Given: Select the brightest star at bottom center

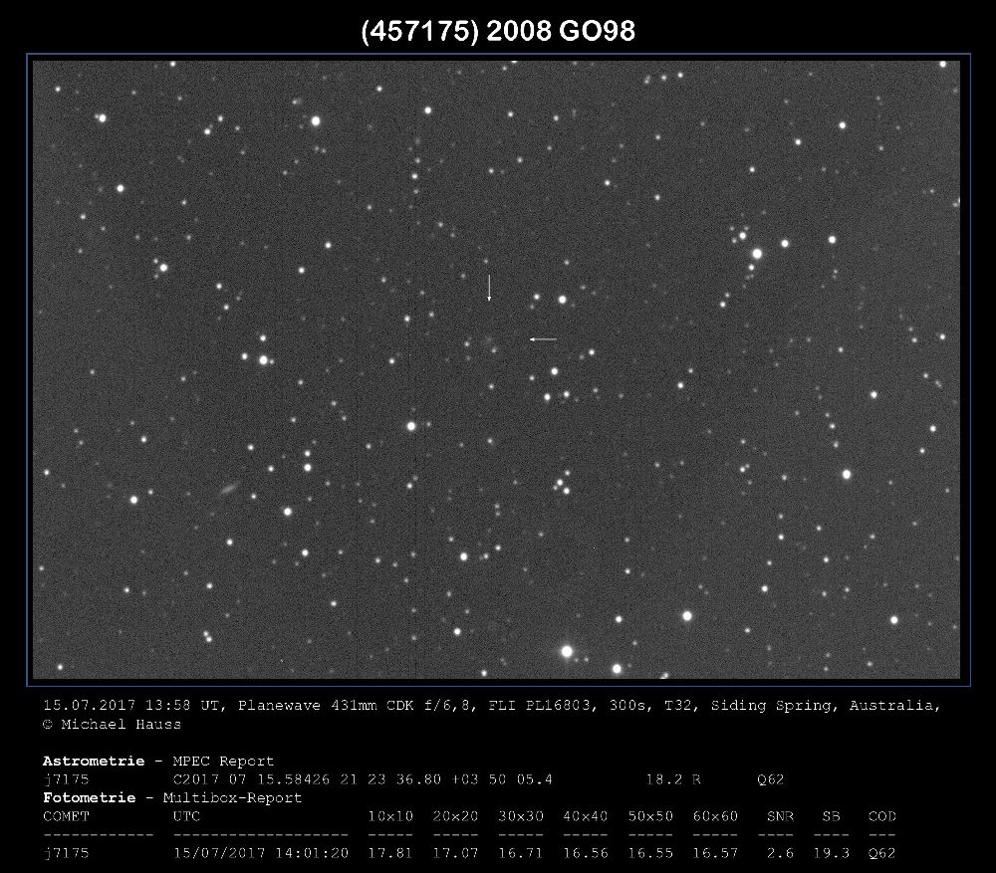Looking at the screenshot, I should [x=567, y=651].
